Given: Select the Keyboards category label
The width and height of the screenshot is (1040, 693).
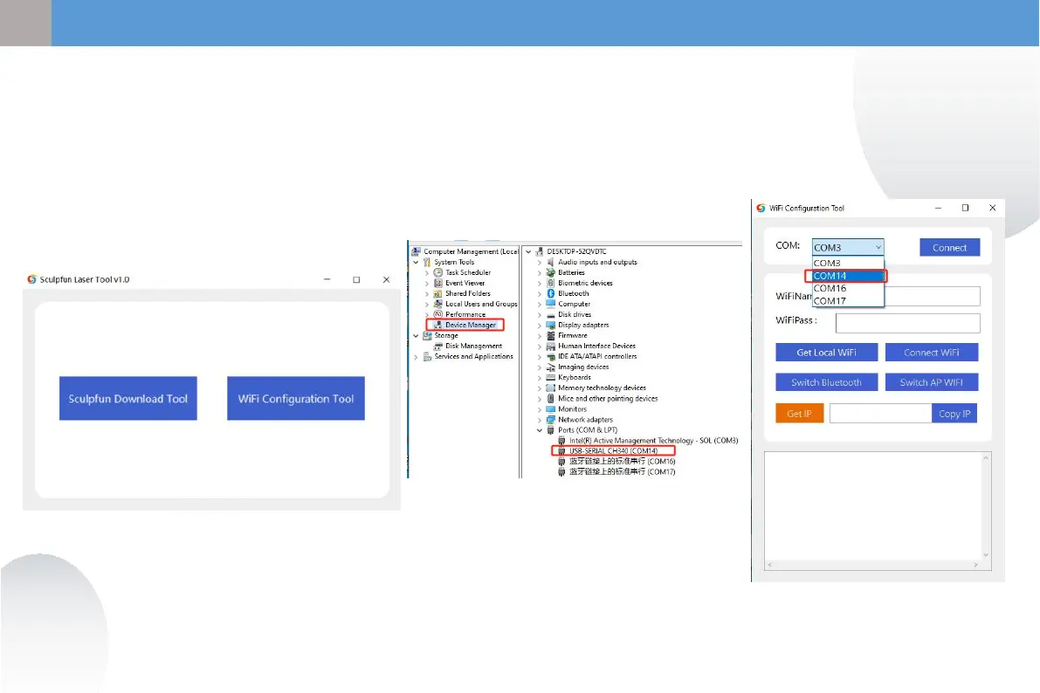Looking at the screenshot, I should coord(575,377).
